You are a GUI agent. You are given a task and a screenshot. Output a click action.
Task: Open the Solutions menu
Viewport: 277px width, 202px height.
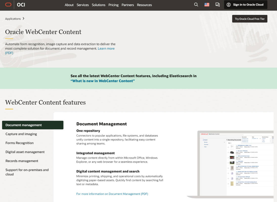click(x=99, y=5)
